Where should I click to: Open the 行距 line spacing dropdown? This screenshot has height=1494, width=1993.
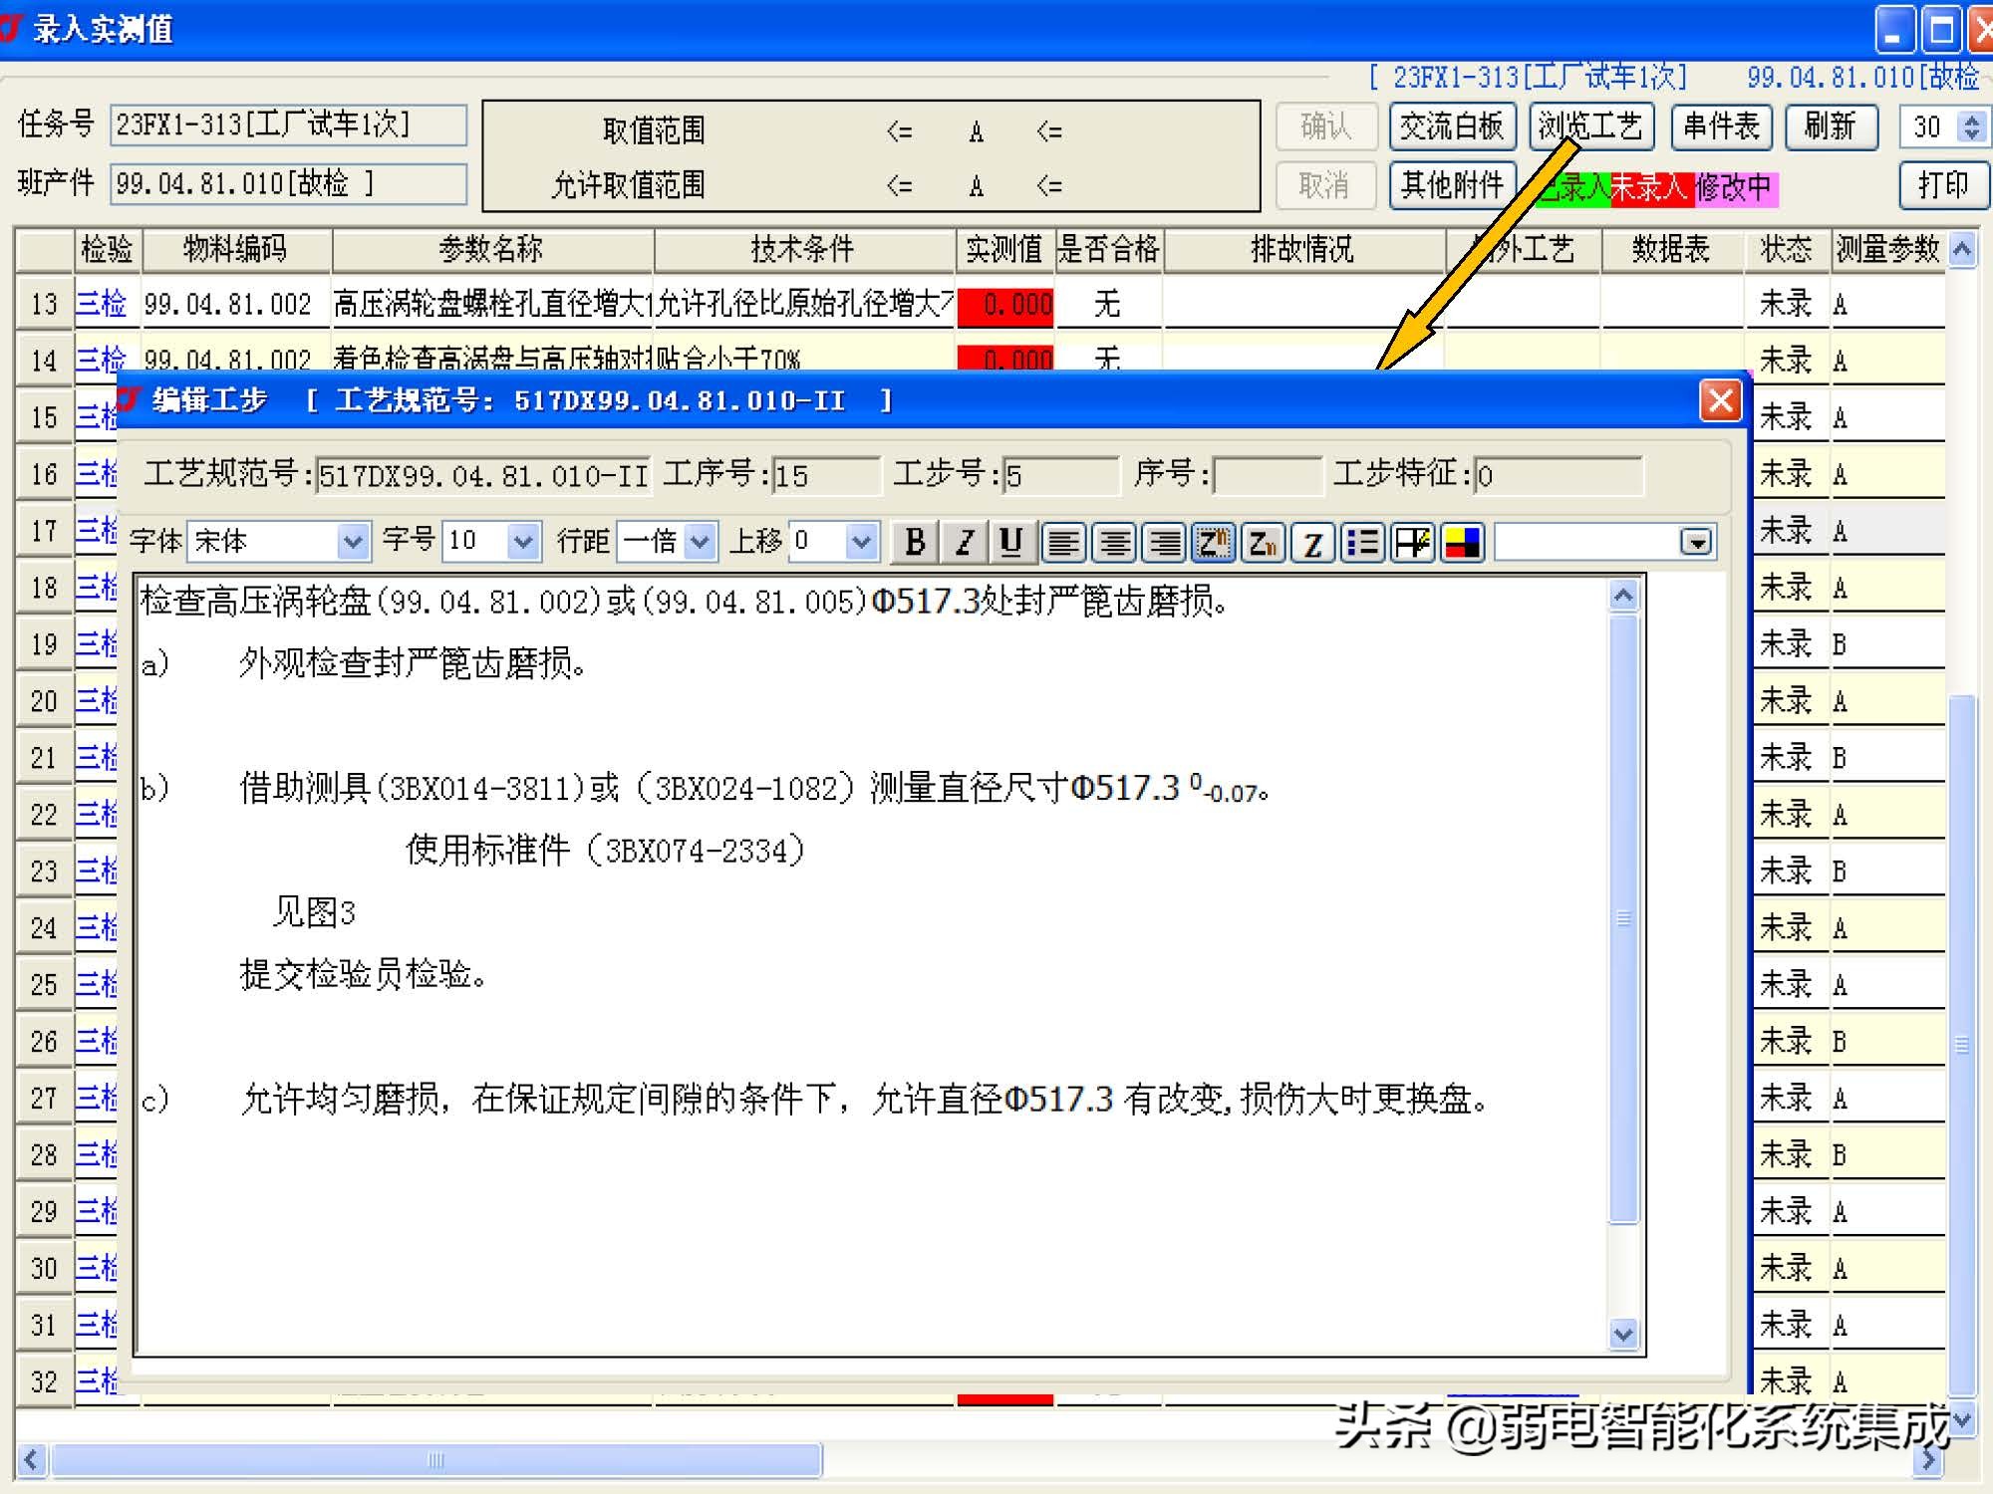701,542
